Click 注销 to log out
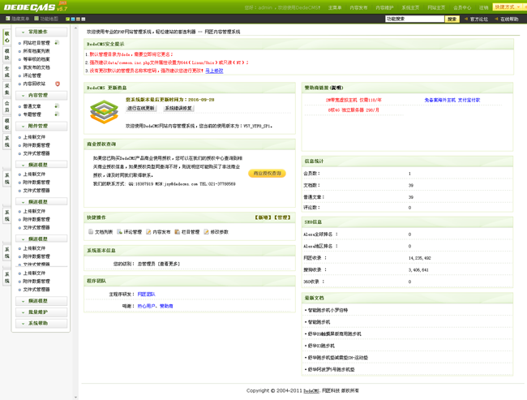 pos(484,8)
